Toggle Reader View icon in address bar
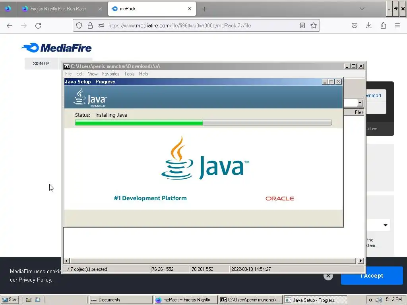This screenshot has height=305, width=407. (x=302, y=25)
